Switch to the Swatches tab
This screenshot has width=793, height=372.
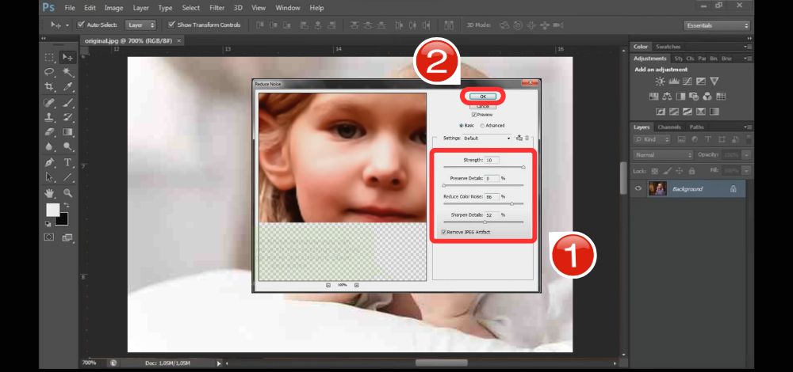(x=668, y=47)
